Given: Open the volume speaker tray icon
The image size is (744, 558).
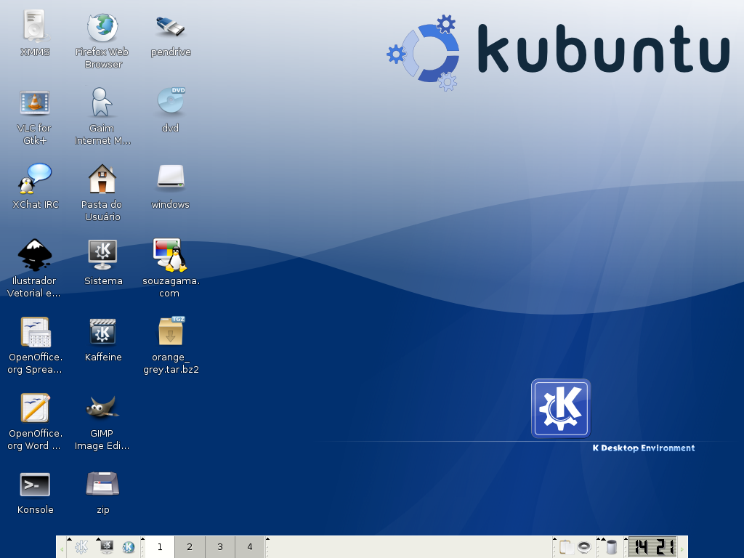Looking at the screenshot, I should tap(584, 547).
